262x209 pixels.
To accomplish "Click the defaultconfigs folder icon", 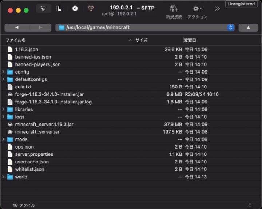I will [10, 79].
